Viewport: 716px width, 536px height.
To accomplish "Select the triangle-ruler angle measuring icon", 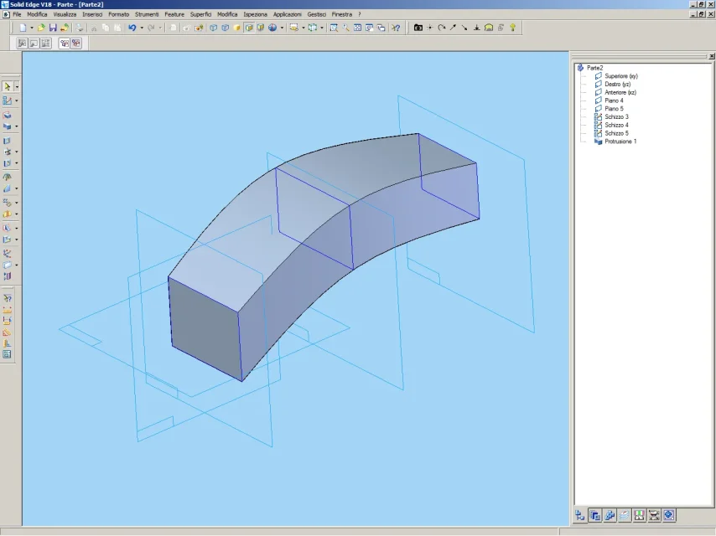I will tap(8, 332).
